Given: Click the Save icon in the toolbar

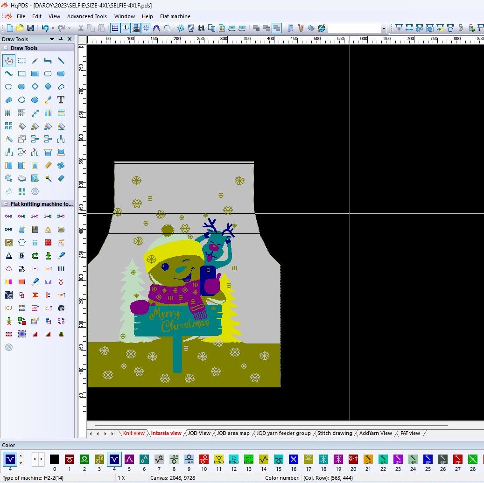Looking at the screenshot, I should (30, 28).
